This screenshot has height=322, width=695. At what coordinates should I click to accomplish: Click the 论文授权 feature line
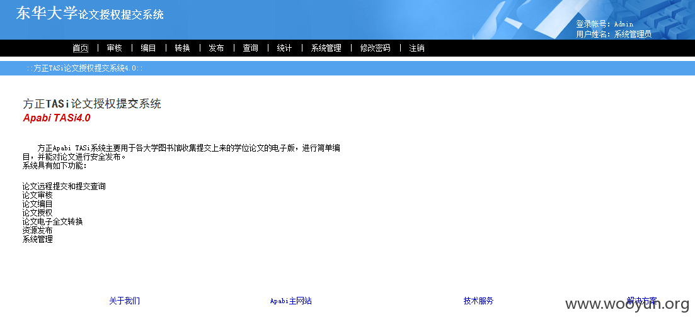(x=38, y=213)
